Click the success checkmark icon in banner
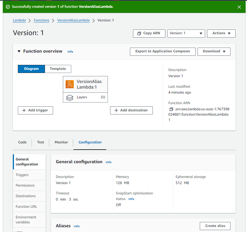The height and width of the screenshot is (232, 247). click(x=8, y=7)
